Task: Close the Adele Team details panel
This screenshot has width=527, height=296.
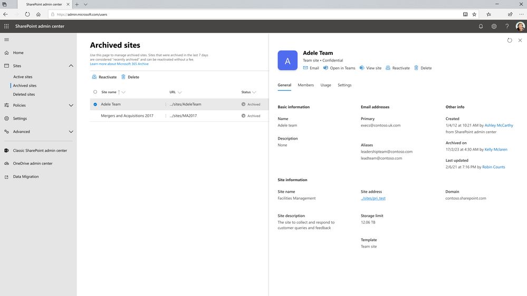Action: point(520,40)
